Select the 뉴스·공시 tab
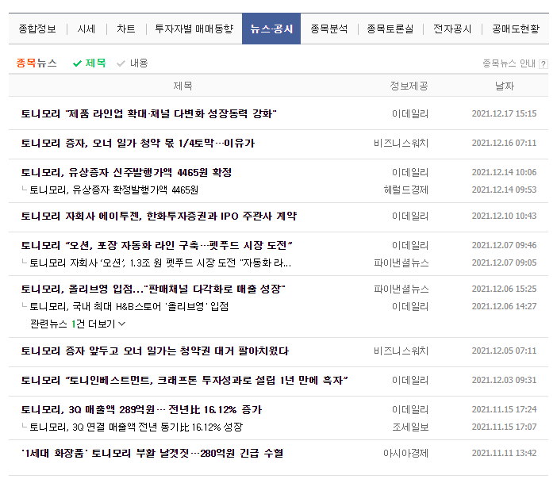This screenshot has height=483, width=557. (x=271, y=29)
